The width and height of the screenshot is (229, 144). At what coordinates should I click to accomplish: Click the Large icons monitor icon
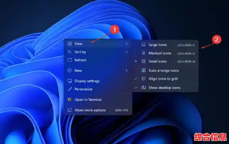pos(143,45)
